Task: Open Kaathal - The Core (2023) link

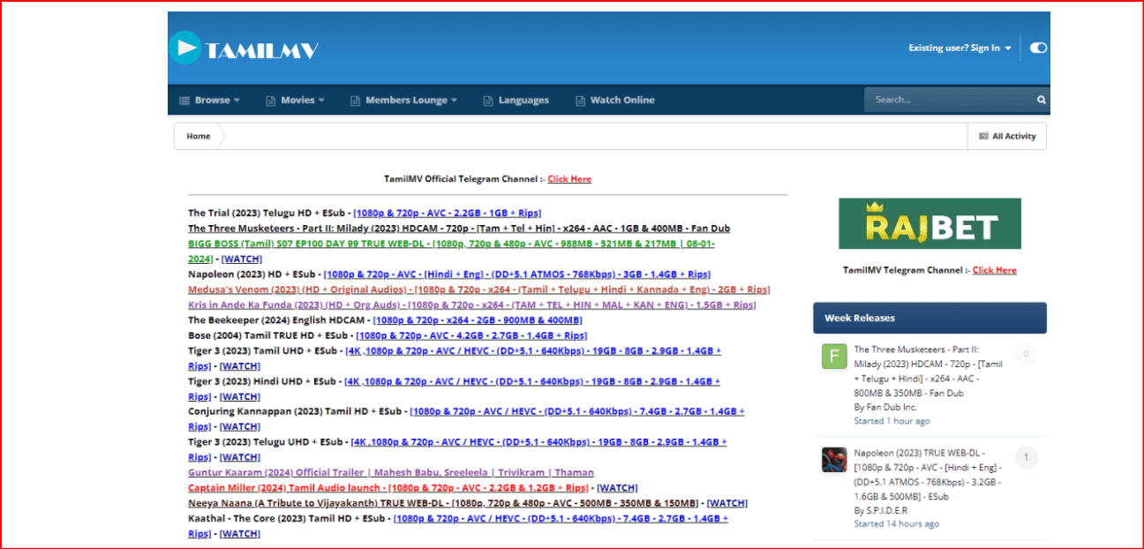Action: point(561,518)
